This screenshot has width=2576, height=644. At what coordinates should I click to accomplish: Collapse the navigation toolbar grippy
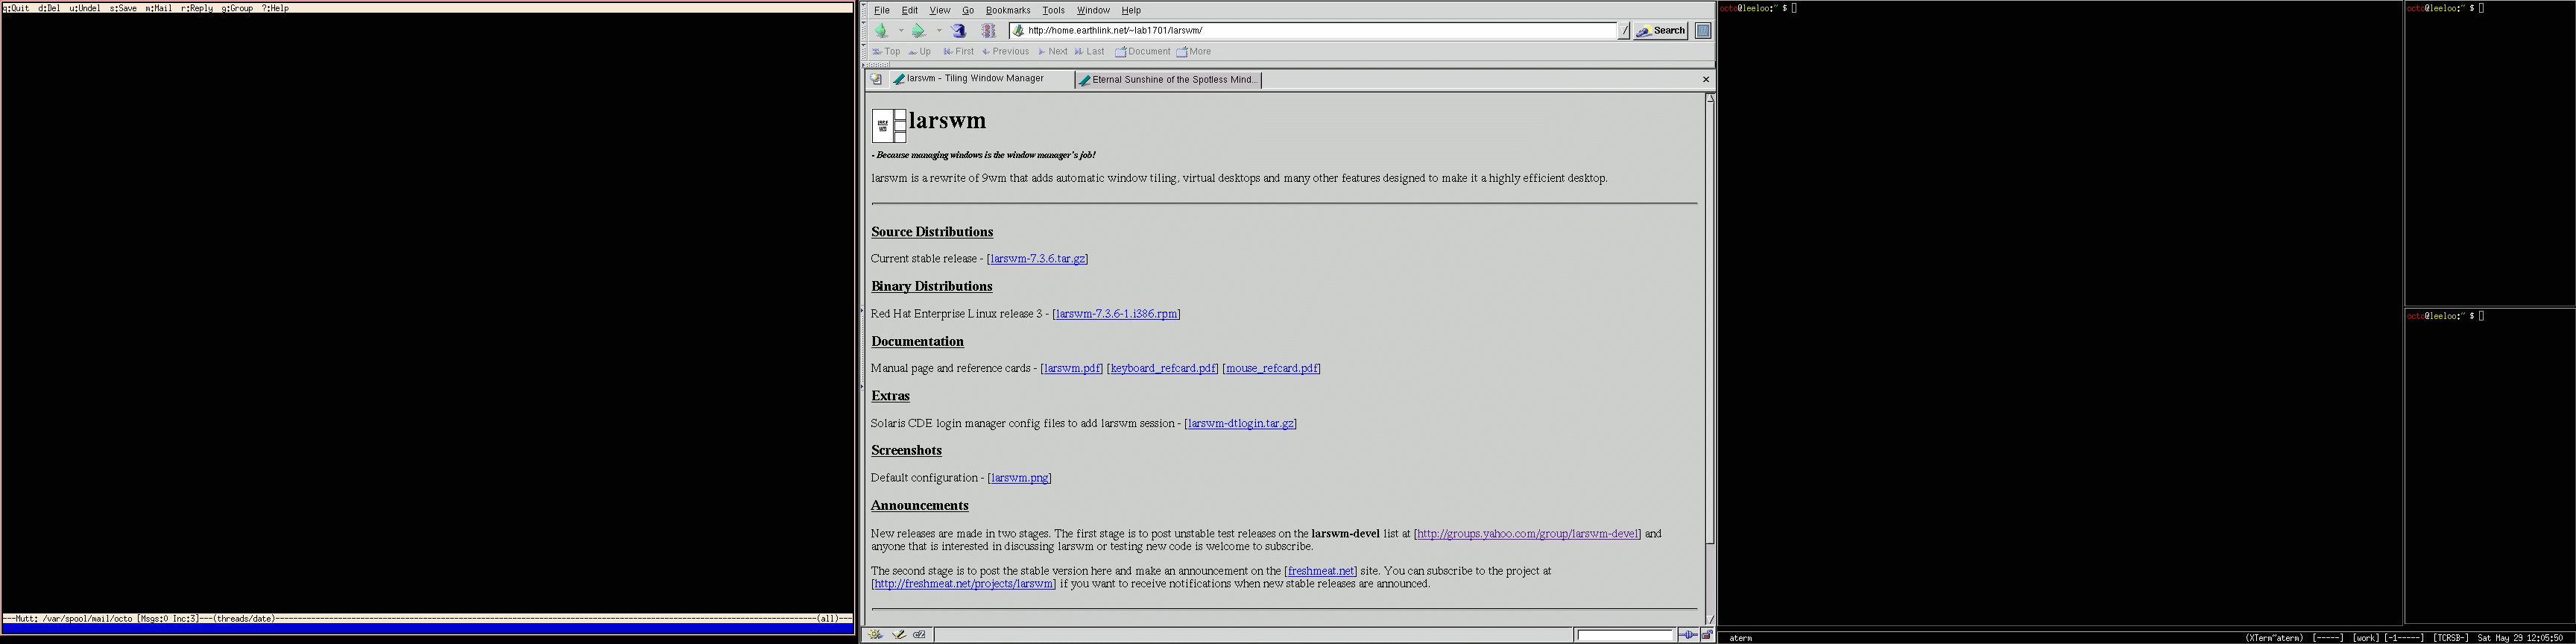click(865, 31)
